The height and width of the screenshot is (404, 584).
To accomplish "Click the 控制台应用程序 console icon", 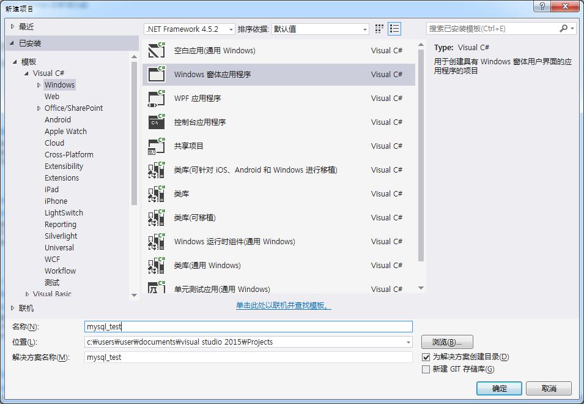I will 157,122.
